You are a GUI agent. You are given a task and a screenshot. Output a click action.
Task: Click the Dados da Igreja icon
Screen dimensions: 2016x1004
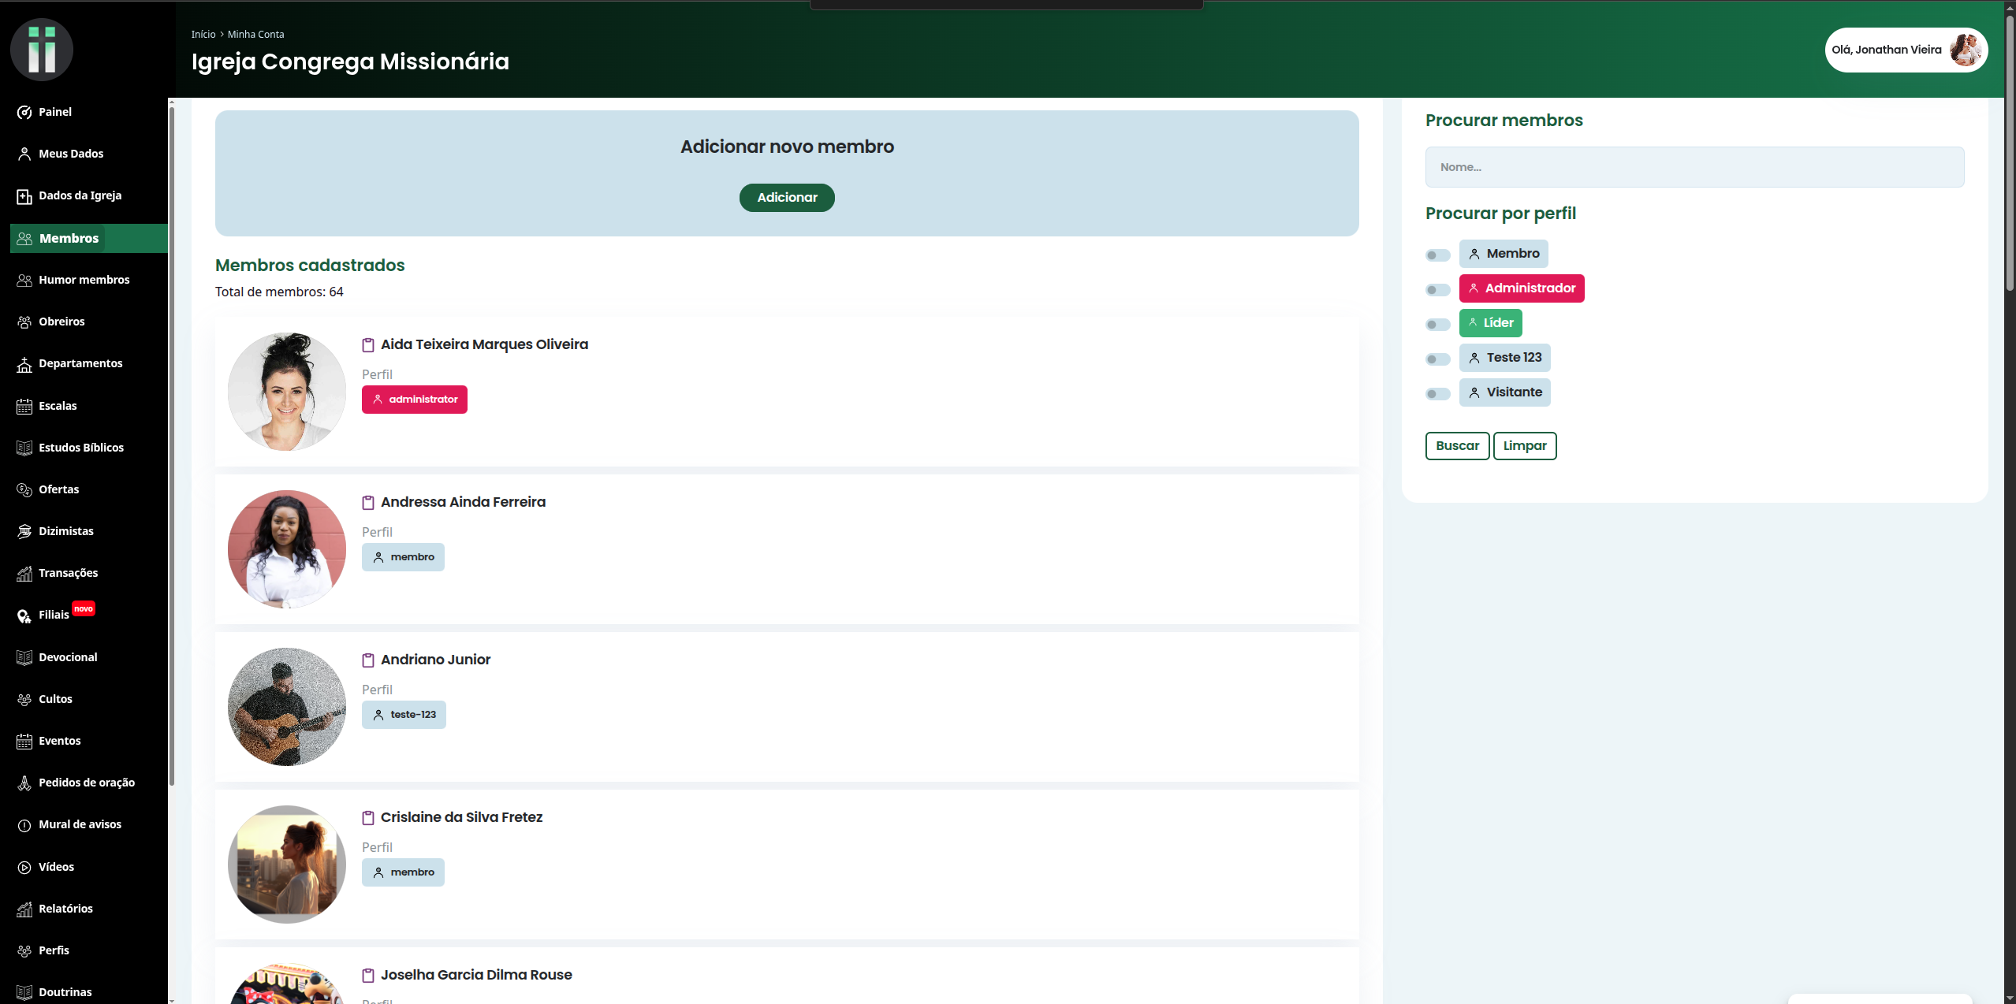24,196
